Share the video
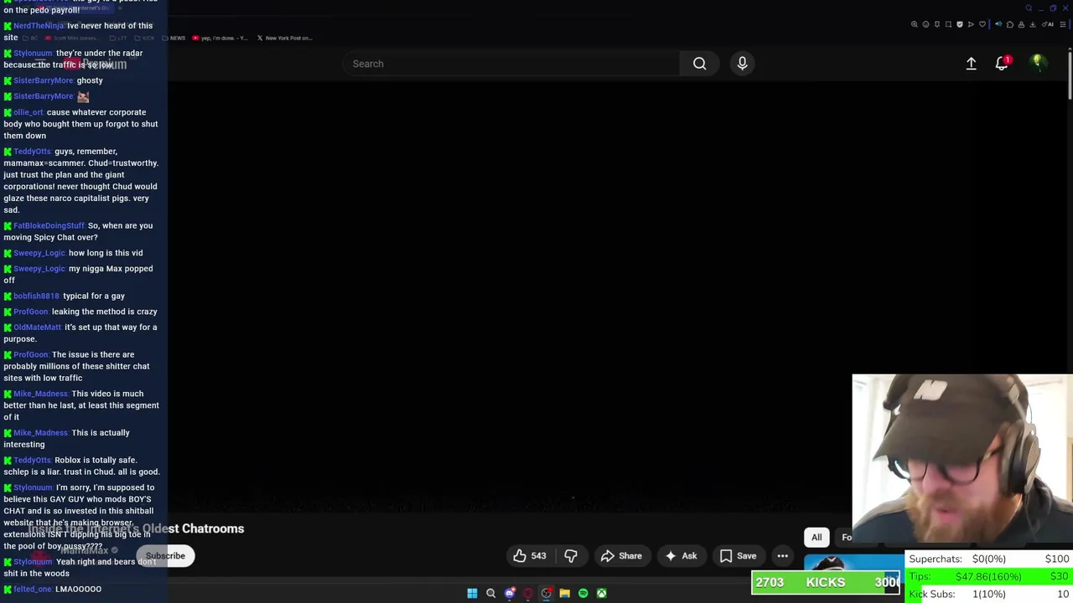Image resolution: width=1073 pixels, height=603 pixels. [x=621, y=556]
